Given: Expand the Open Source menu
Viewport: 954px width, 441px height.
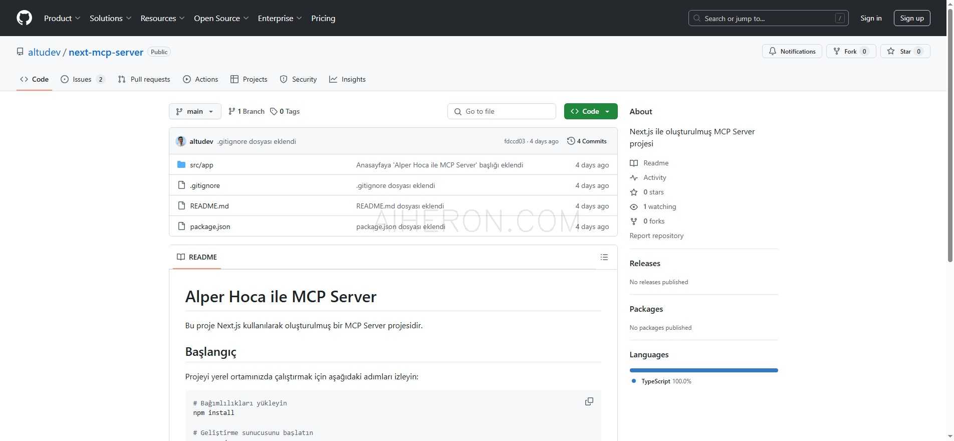Looking at the screenshot, I should [x=221, y=18].
